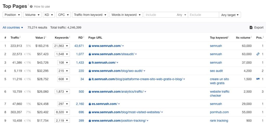Open the caret menu after analytics/traffic/ URL
The image size is (266, 123).
pos(145,92)
